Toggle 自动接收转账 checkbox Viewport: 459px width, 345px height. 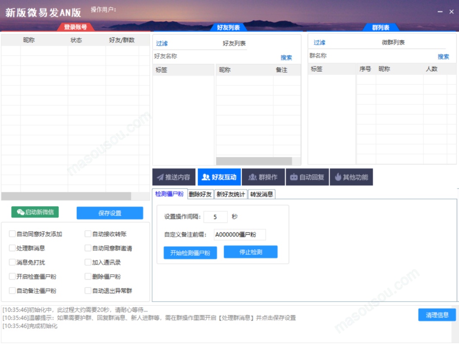pos(88,234)
